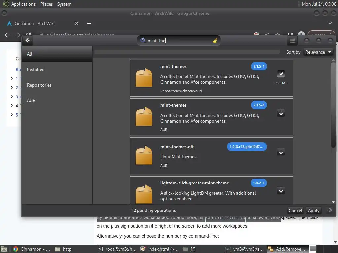Click the mint-the search field
The width and height of the screenshot is (338, 253).
pyautogui.click(x=179, y=41)
